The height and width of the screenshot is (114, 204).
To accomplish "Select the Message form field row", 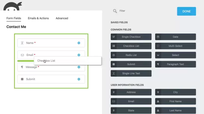I will (51, 67).
